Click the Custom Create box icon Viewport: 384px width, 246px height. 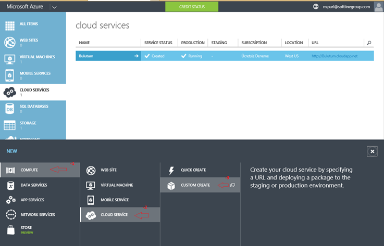point(171,186)
